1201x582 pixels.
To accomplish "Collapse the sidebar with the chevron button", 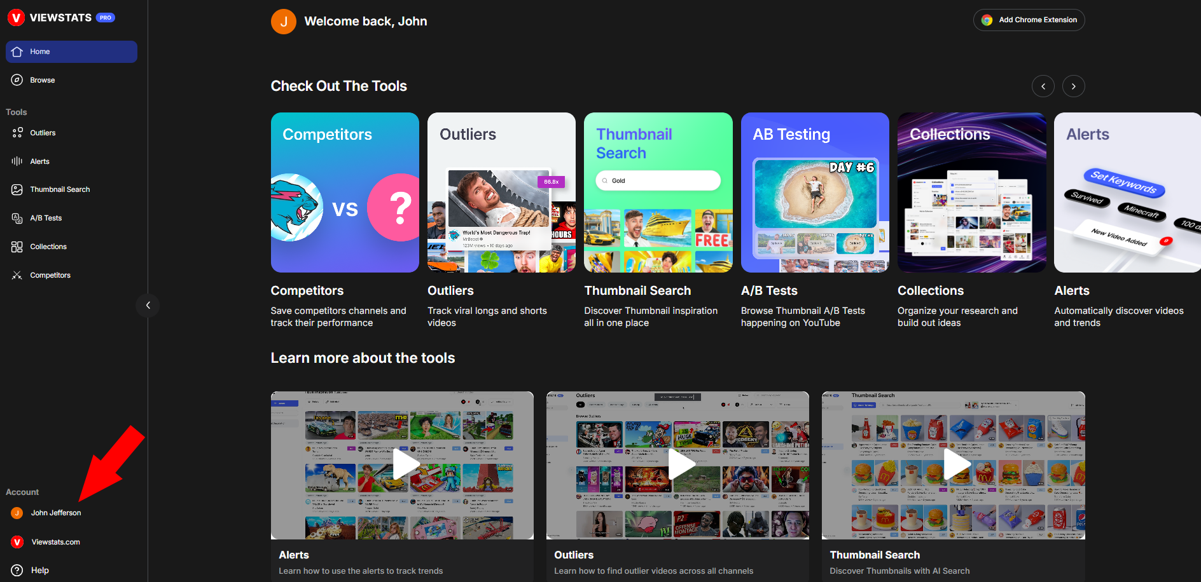I will [148, 306].
